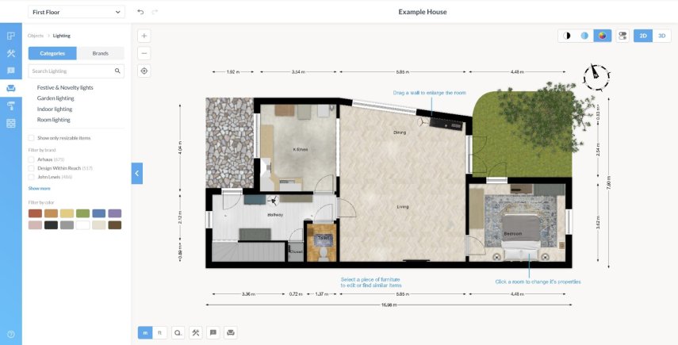This screenshot has height=345, width=678.
Task: Redo the last action
Action: click(155, 12)
